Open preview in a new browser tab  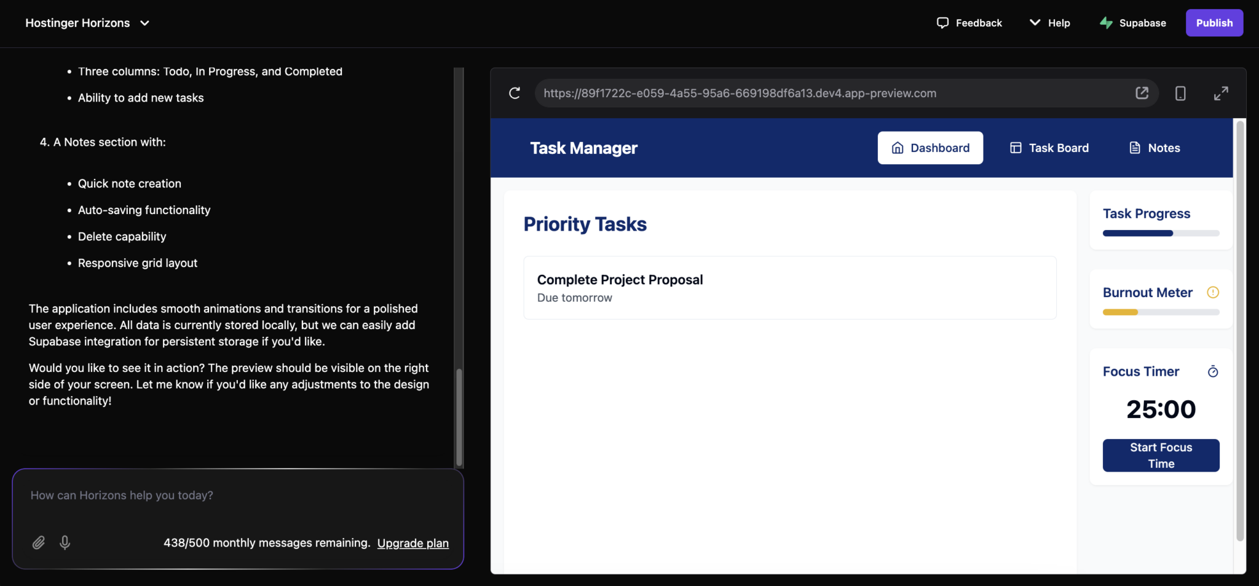1142,93
